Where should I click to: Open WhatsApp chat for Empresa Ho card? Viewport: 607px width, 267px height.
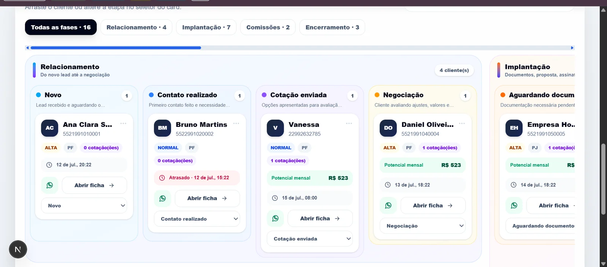coord(514,205)
